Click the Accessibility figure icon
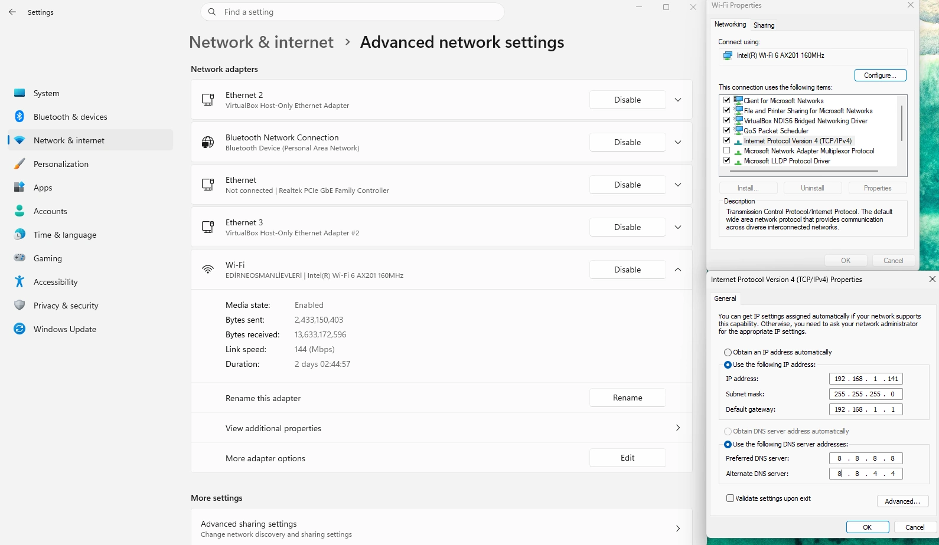The width and height of the screenshot is (939, 545). [x=19, y=282]
